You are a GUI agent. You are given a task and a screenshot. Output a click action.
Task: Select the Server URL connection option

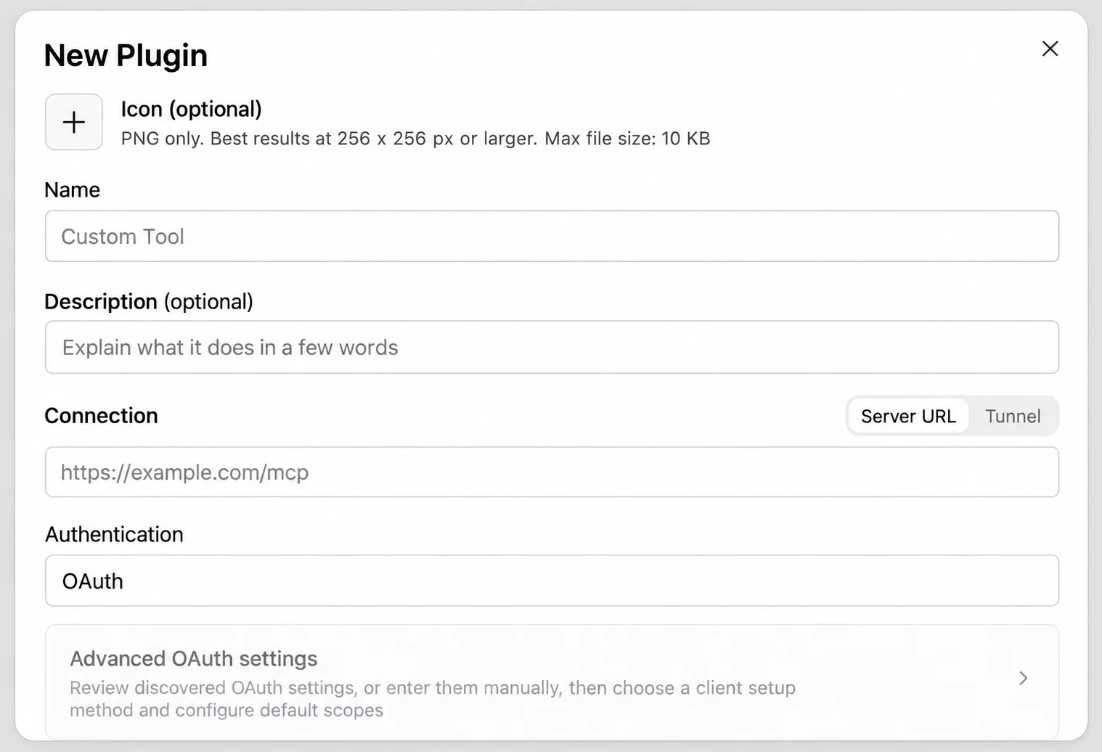click(908, 416)
